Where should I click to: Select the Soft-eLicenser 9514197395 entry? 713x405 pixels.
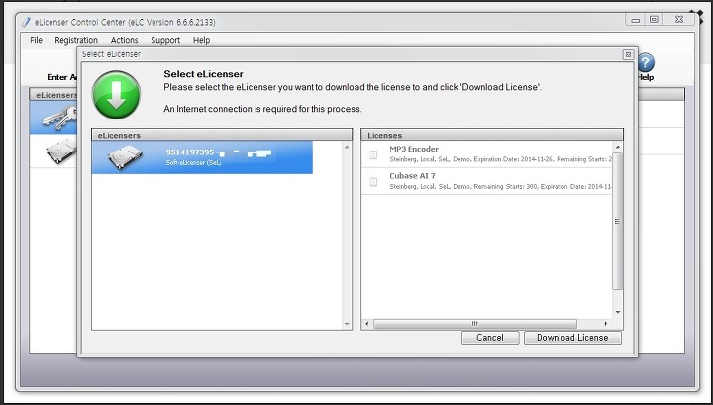click(202, 157)
